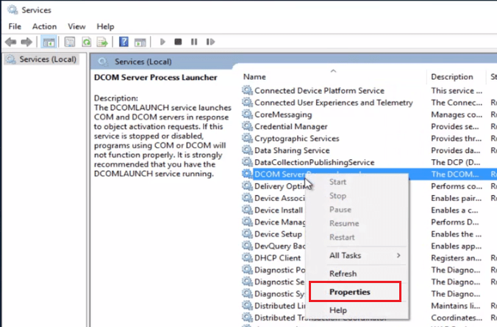
Task: Choose Refresh in the context menu
Action: [357, 273]
